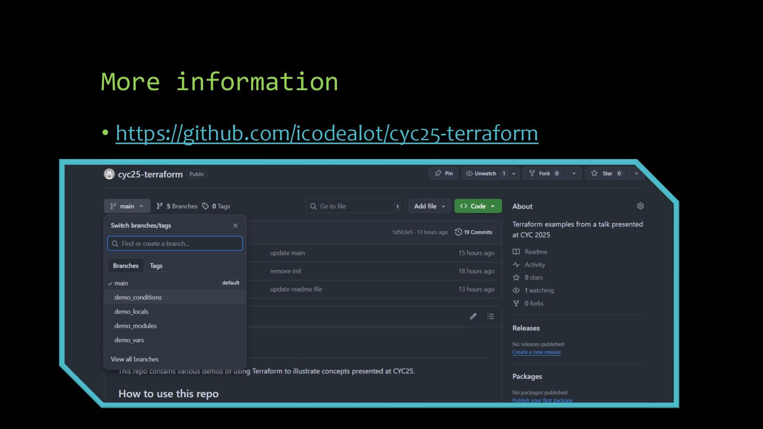Click the Pin repository button
This screenshot has width=763, height=429.
[443, 173]
